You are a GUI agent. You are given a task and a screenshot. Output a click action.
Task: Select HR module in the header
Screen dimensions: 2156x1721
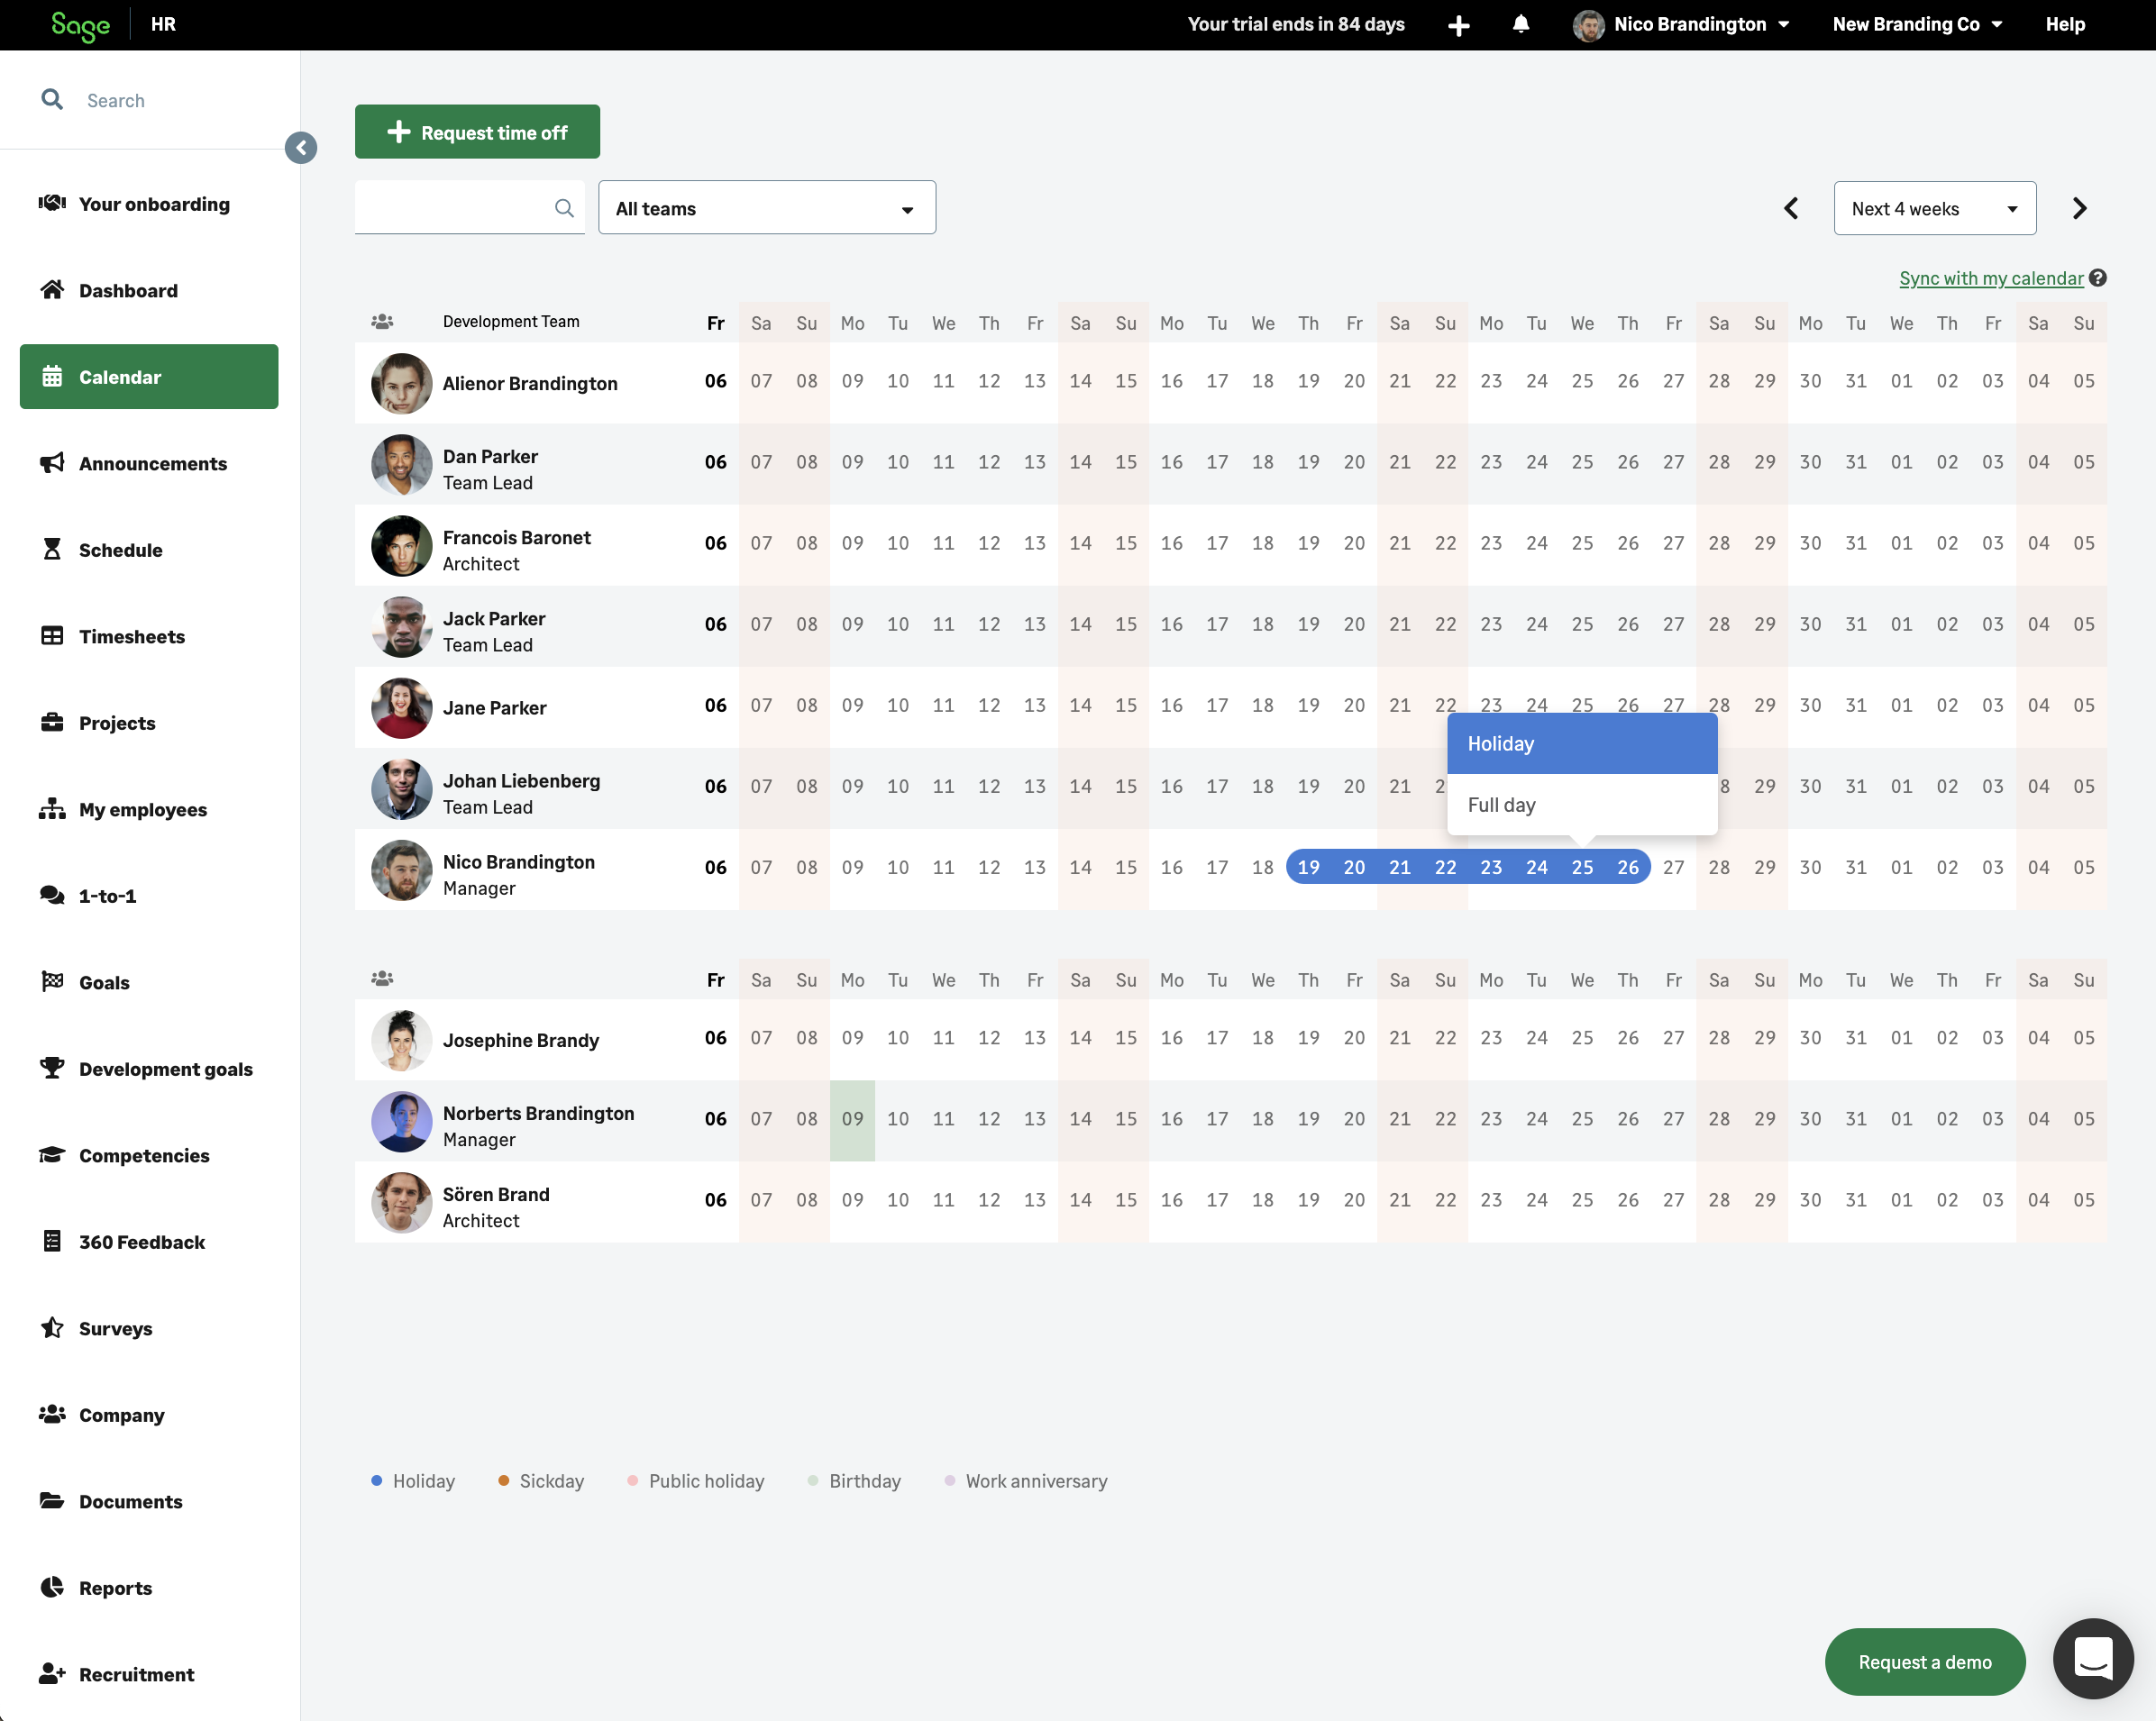coord(163,24)
